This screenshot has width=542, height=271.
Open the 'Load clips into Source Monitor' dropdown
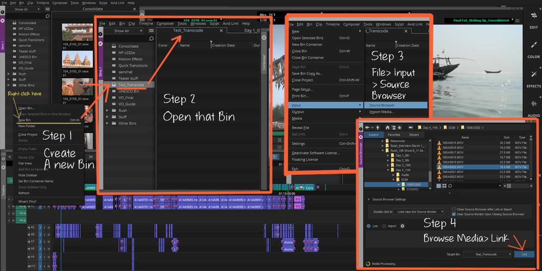[418, 212]
